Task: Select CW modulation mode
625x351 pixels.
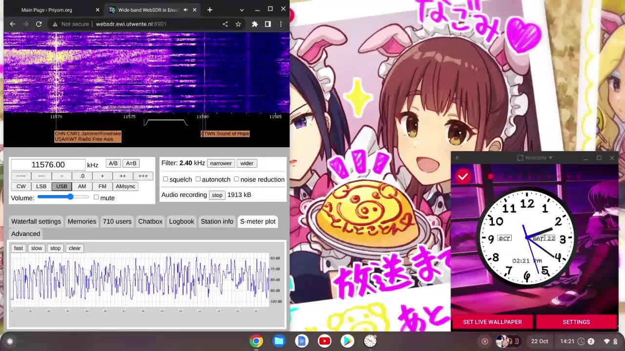Action: coord(21,186)
